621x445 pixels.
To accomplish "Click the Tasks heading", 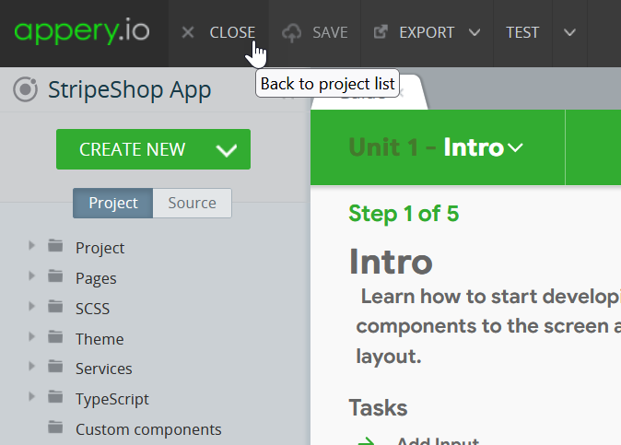I will click(378, 408).
